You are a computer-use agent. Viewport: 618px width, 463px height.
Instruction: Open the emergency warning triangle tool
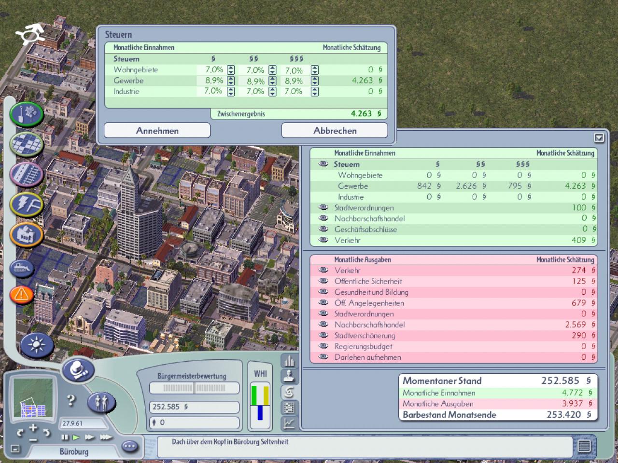(x=21, y=294)
